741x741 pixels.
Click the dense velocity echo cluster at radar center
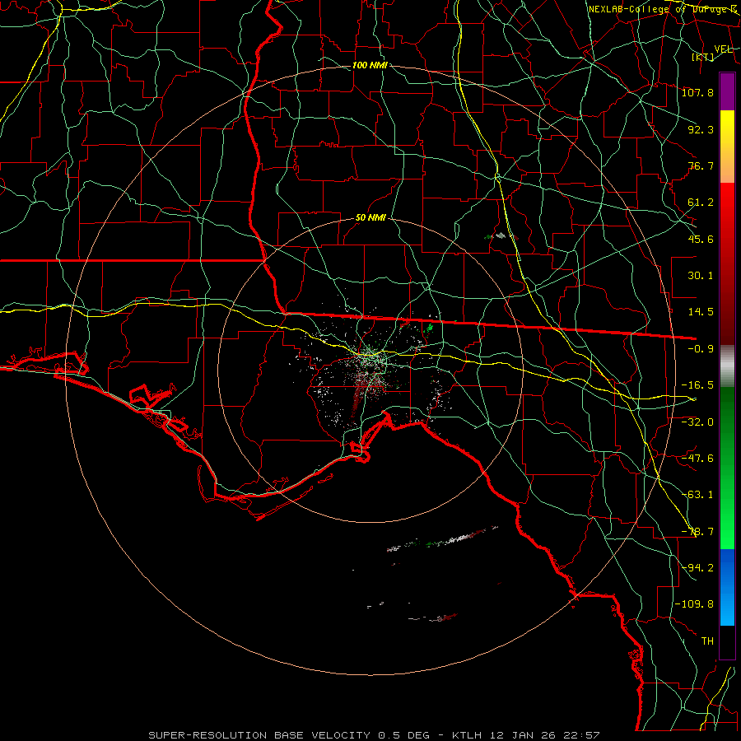(x=370, y=373)
